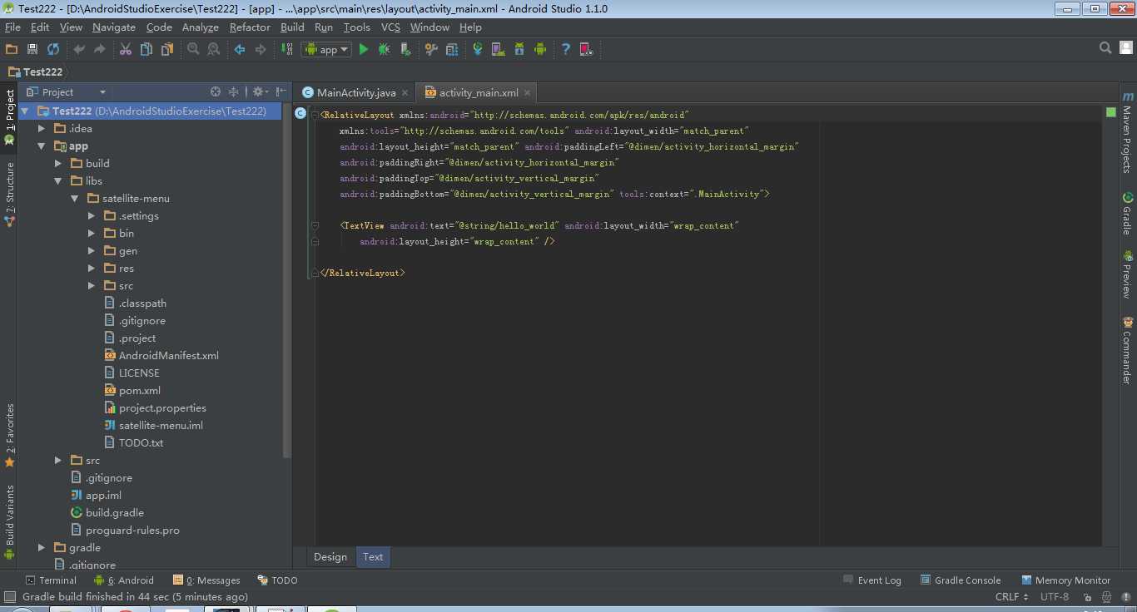Screen dimensions: 1137x612
Task: Open the app run configuration dropdown
Action: [x=326, y=49]
